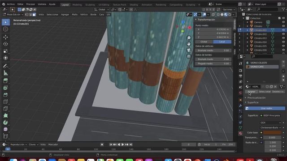
Task: Open the Tool properties tab icon
Action: 240,64
